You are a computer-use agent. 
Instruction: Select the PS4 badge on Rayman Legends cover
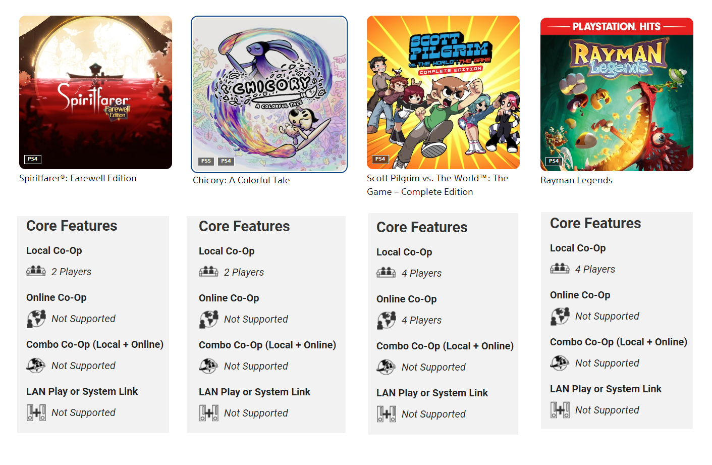pyautogui.click(x=554, y=161)
